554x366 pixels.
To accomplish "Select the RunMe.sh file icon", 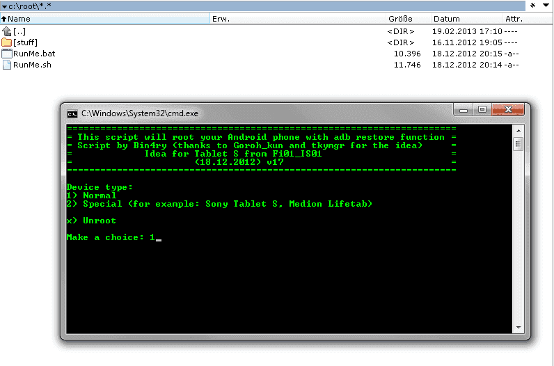I will point(7,65).
